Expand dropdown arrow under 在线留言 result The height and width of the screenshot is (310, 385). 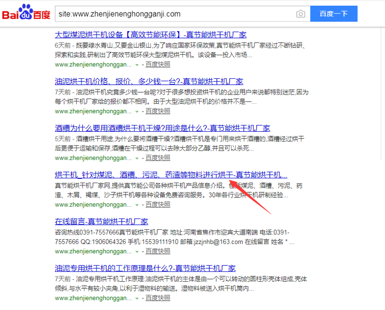click(x=137, y=252)
